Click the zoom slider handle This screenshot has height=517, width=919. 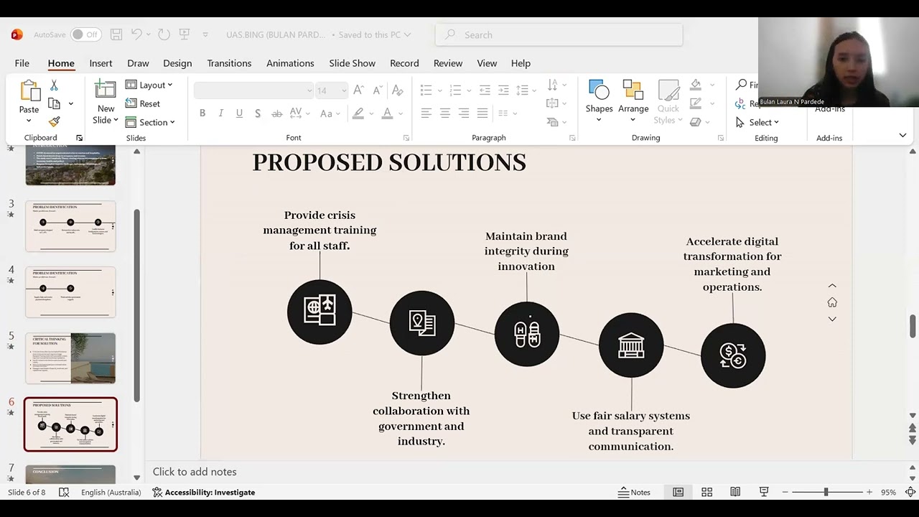point(826,493)
